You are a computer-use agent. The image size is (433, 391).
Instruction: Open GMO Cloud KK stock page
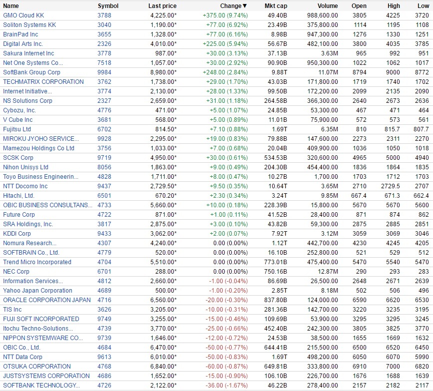pyautogui.click(x=23, y=15)
